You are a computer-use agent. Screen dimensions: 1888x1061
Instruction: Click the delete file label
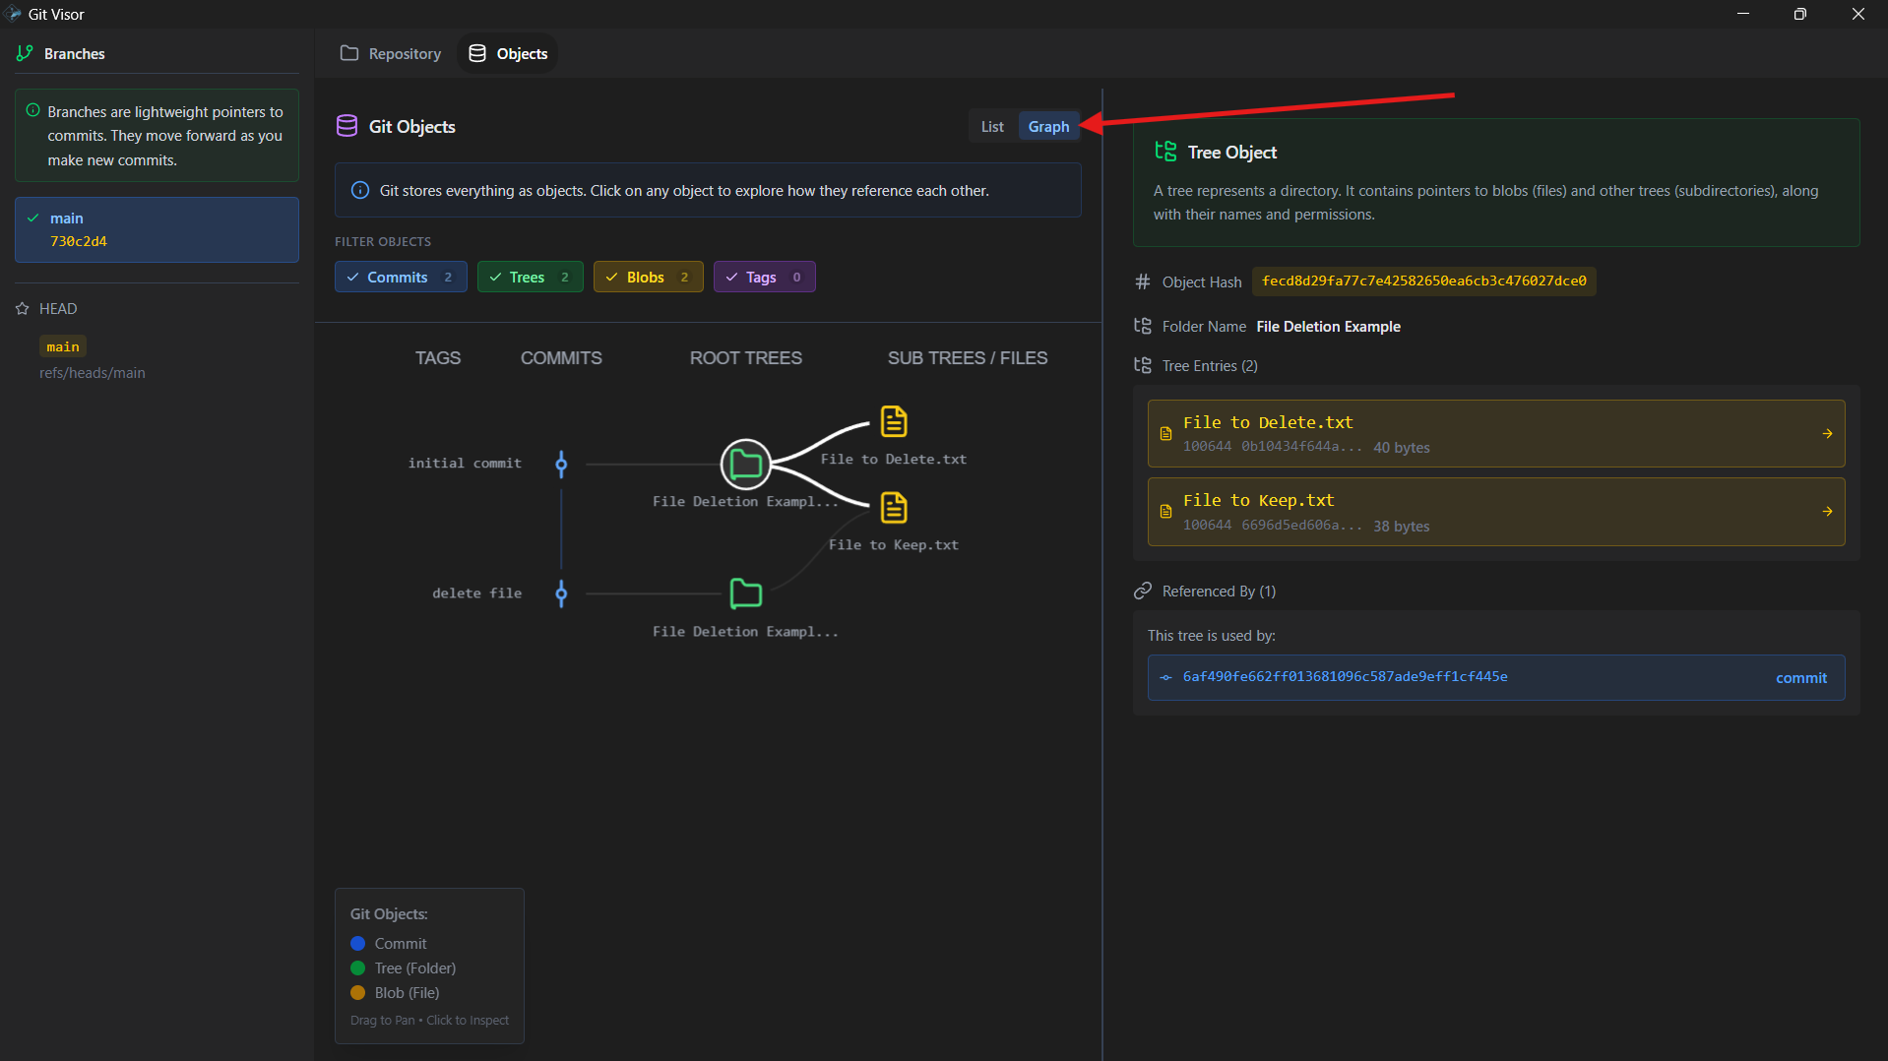click(x=476, y=593)
